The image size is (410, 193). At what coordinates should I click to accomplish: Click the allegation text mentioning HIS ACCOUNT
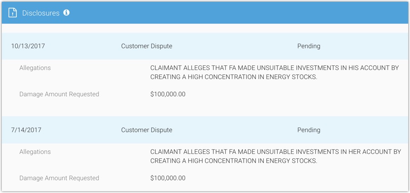click(x=274, y=68)
